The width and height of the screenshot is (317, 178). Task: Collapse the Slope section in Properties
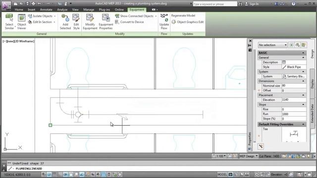303,104
